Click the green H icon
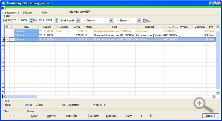Viewport: 222px width, 121px height. click(3, 8)
